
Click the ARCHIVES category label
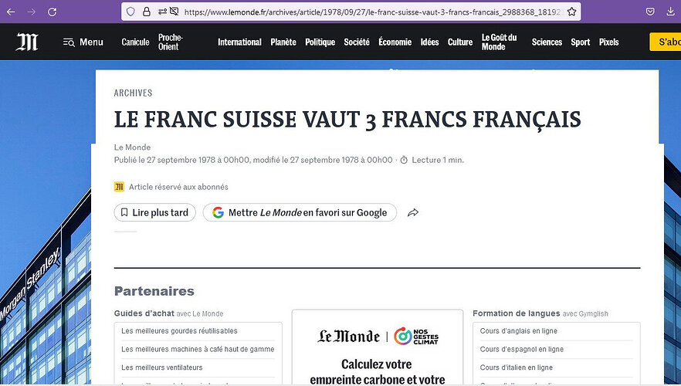point(133,93)
